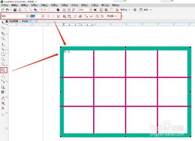Toggle bullet list formatting
Image resolution: width=195 pixels, height=141 pixels.
(75, 16)
